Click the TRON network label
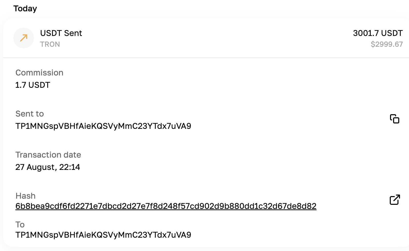409x251 pixels. [x=50, y=44]
